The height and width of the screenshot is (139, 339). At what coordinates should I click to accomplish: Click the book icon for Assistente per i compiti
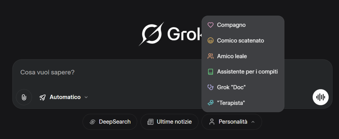[x=210, y=72]
